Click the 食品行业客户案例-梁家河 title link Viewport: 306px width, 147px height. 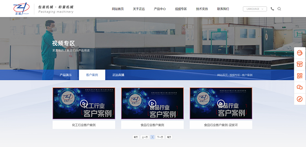(x=221, y=125)
